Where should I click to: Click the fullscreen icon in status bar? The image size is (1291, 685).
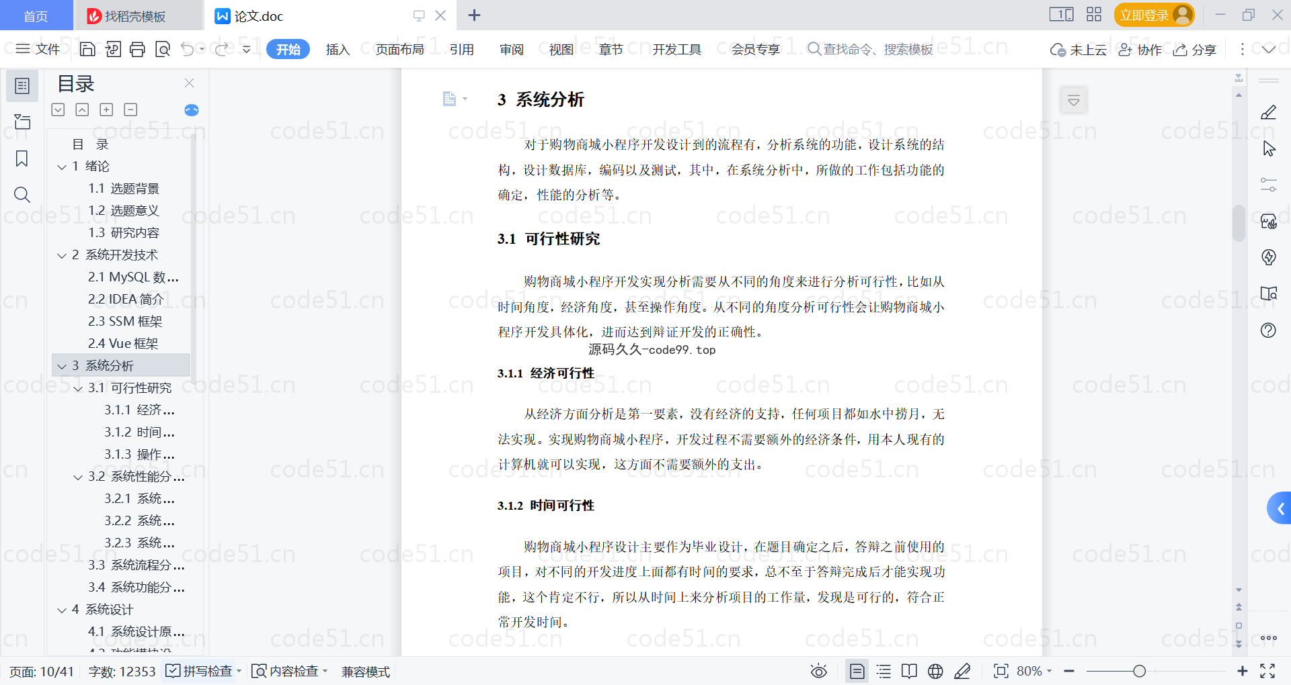click(1267, 671)
